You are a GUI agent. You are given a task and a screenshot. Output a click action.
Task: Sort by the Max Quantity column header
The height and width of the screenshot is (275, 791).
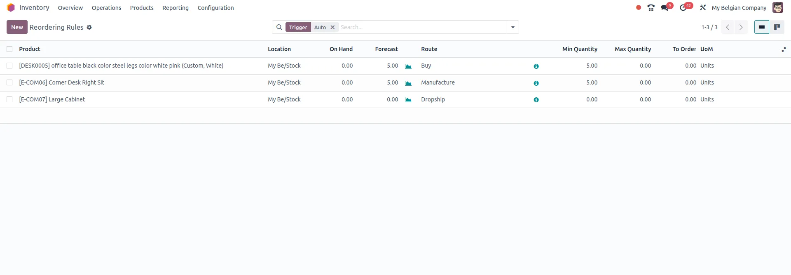coord(633,49)
